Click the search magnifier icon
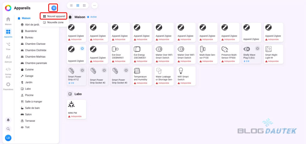 pos(8,129)
